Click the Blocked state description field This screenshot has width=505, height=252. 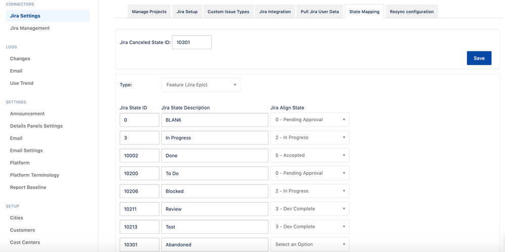(x=215, y=191)
